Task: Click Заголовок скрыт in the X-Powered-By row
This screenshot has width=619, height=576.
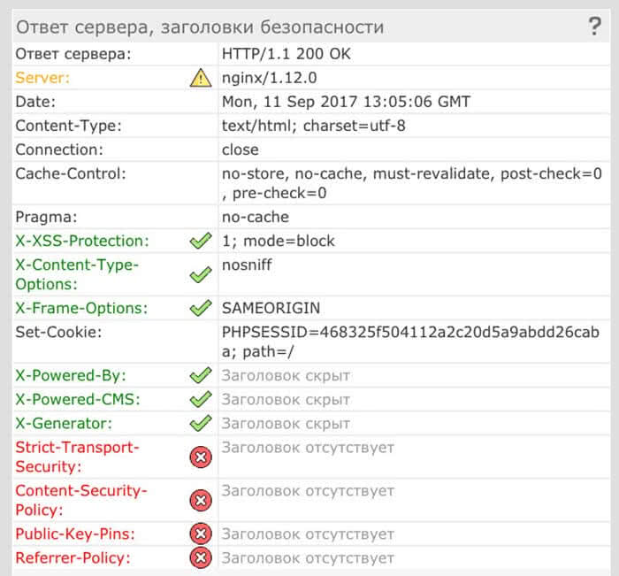Action: [286, 375]
